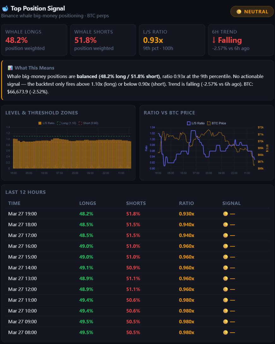Select the Whale Longs 48.2% card
The width and height of the screenshot is (275, 344).
tap(34, 40)
